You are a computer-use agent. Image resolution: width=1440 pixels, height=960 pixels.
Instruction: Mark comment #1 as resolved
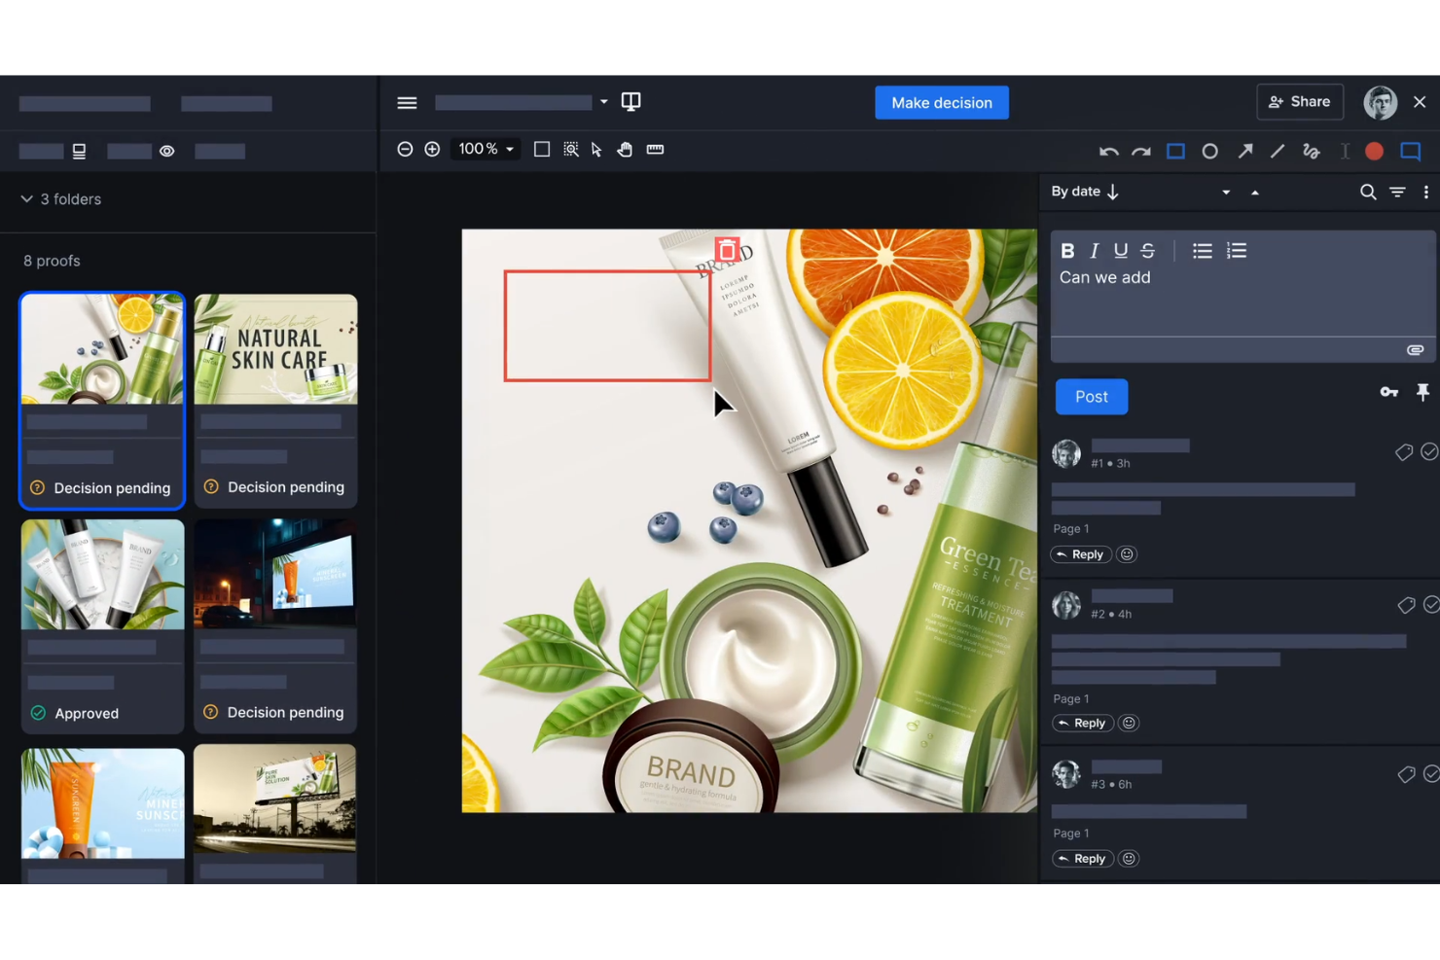(1428, 451)
